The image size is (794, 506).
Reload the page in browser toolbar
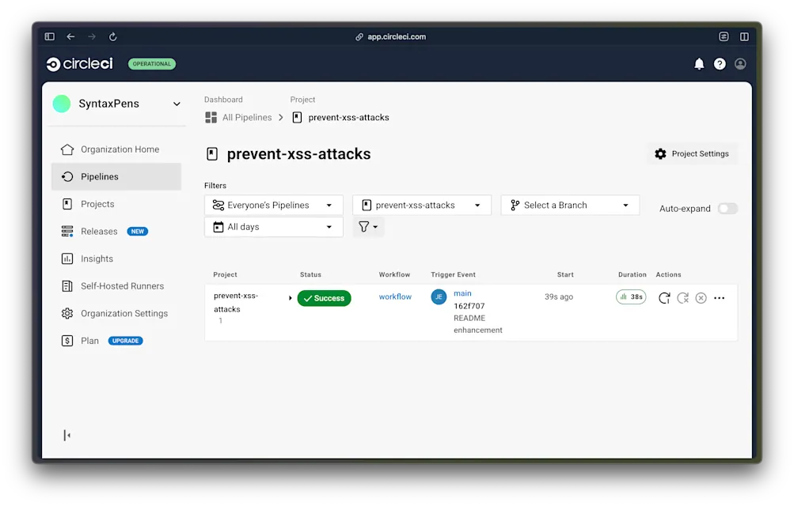112,36
